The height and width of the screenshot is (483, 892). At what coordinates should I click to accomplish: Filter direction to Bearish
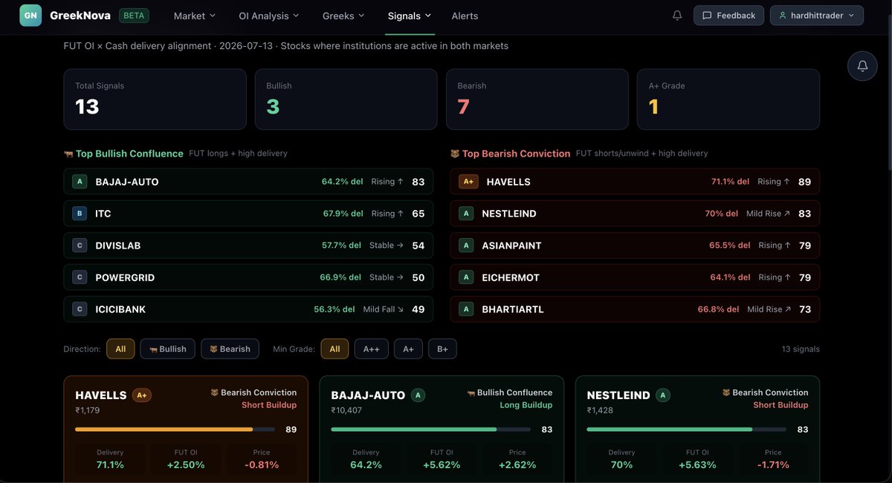coord(230,349)
